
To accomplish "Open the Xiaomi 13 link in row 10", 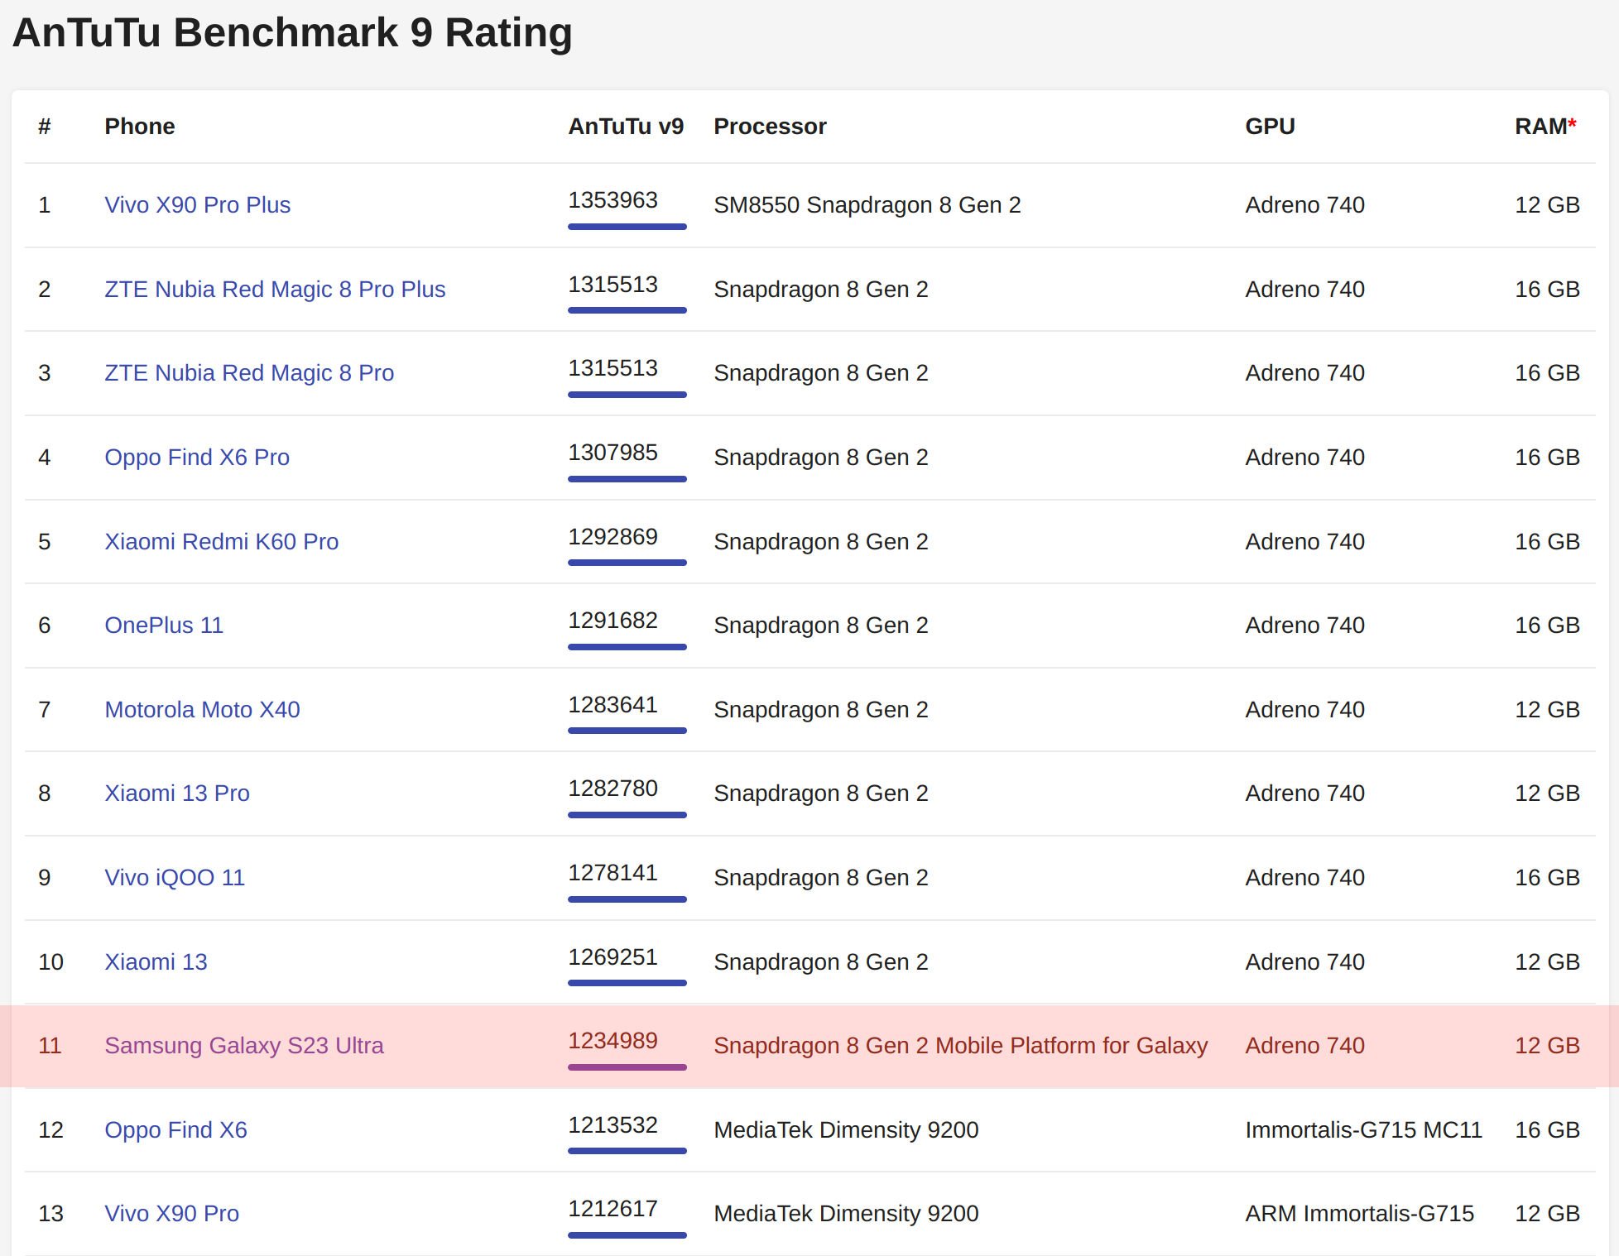I will 156,962.
